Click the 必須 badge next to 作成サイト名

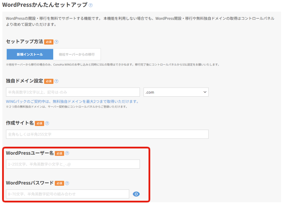(x=39, y=123)
